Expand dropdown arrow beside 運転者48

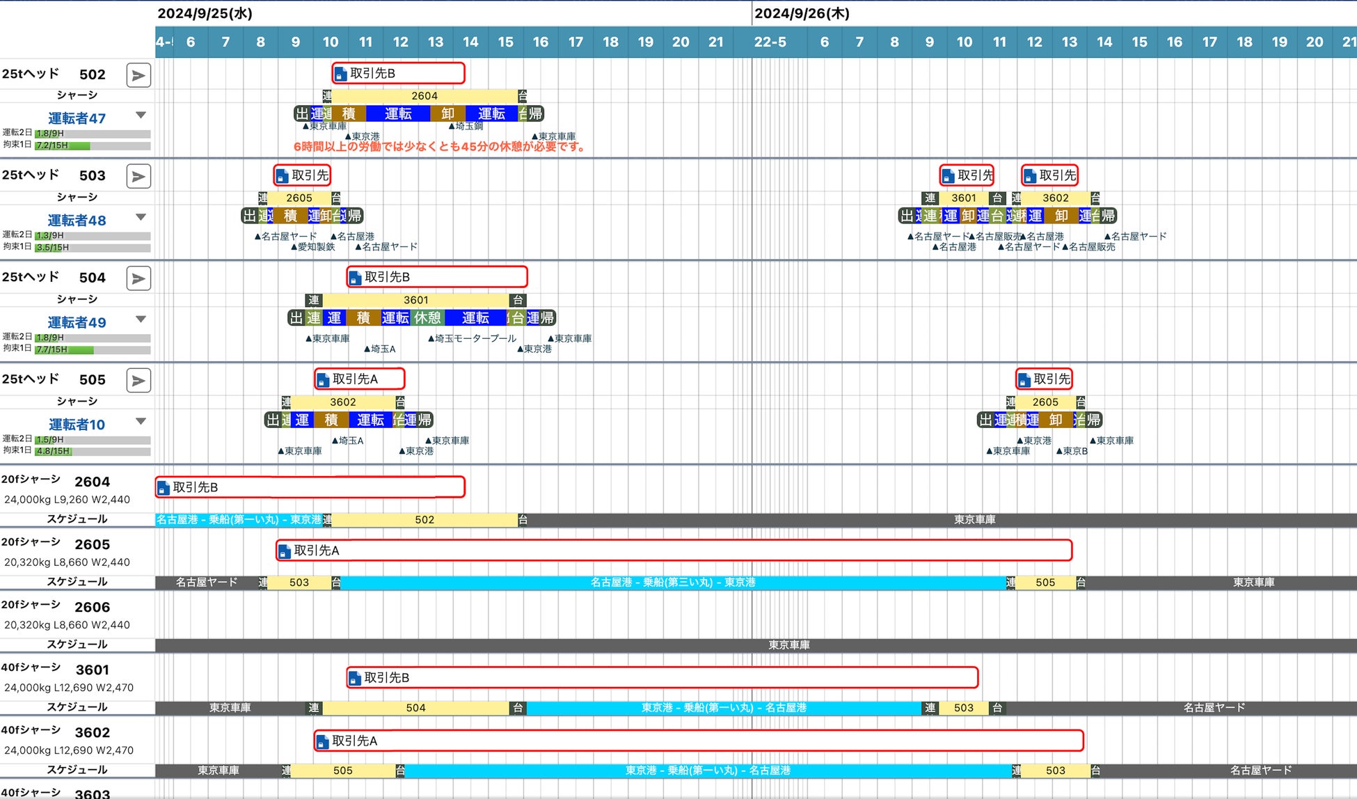[x=141, y=217]
